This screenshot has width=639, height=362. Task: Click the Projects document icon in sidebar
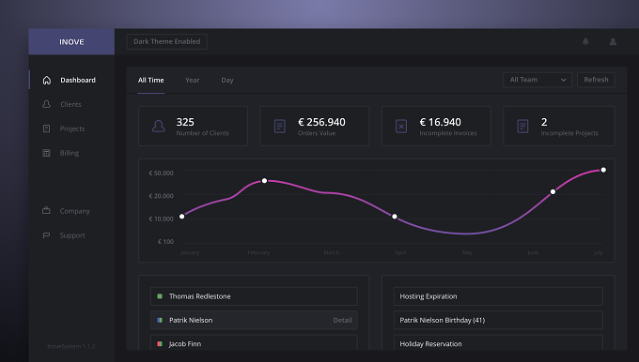click(46, 128)
